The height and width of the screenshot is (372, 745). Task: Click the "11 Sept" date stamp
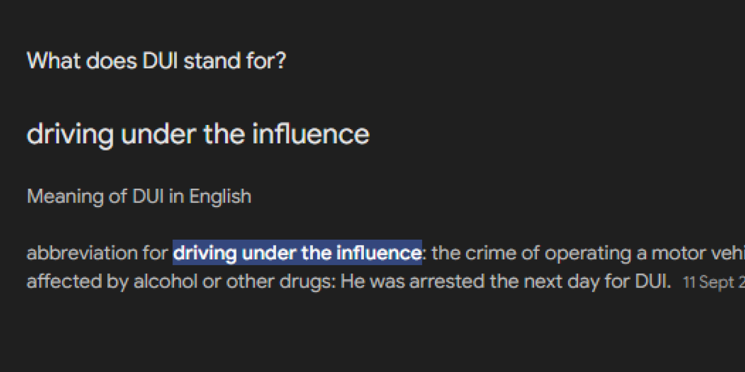click(709, 282)
